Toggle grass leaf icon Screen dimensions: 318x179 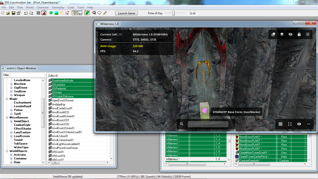[x=87, y=13]
